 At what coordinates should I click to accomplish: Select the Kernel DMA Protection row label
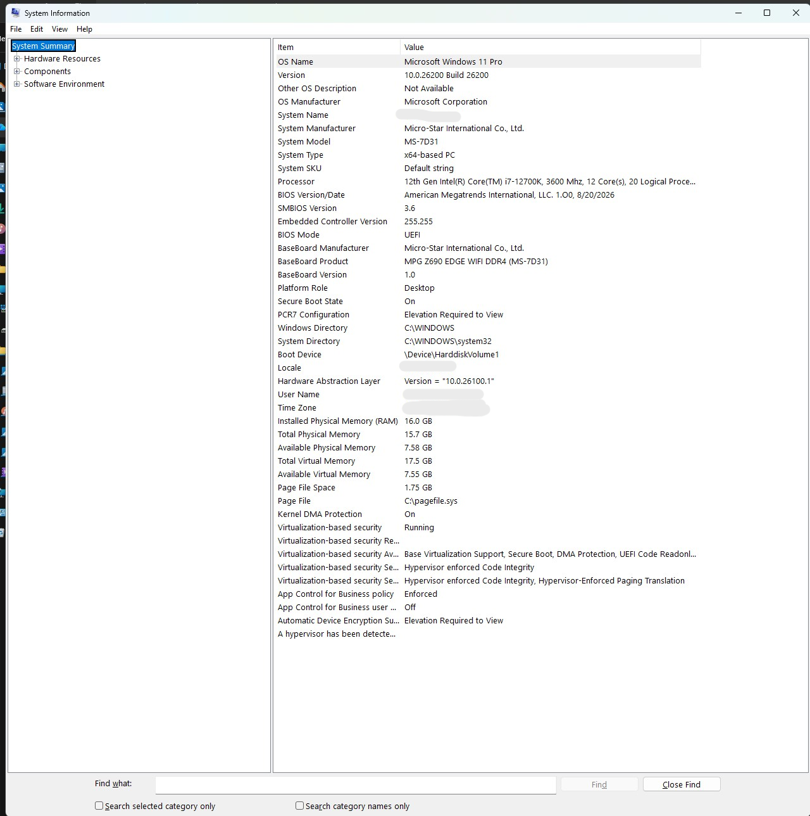320,514
